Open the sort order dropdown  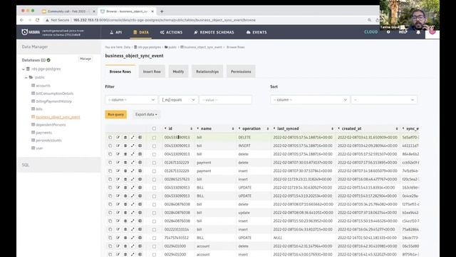[x=384, y=100]
